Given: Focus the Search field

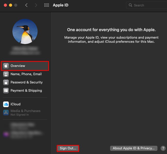Looking at the screenshot, I should point(147,5).
